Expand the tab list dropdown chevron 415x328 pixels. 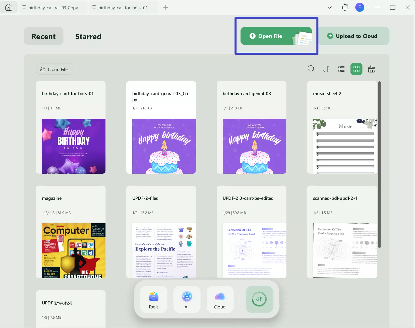click(x=330, y=8)
